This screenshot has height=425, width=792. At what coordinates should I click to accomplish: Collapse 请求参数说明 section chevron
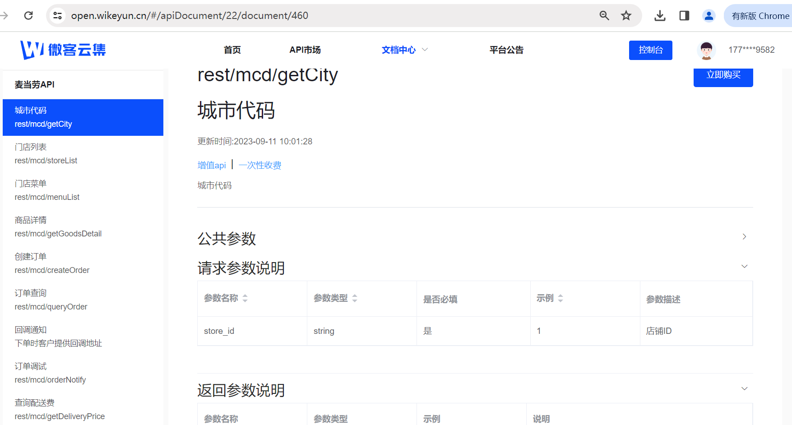(x=744, y=267)
